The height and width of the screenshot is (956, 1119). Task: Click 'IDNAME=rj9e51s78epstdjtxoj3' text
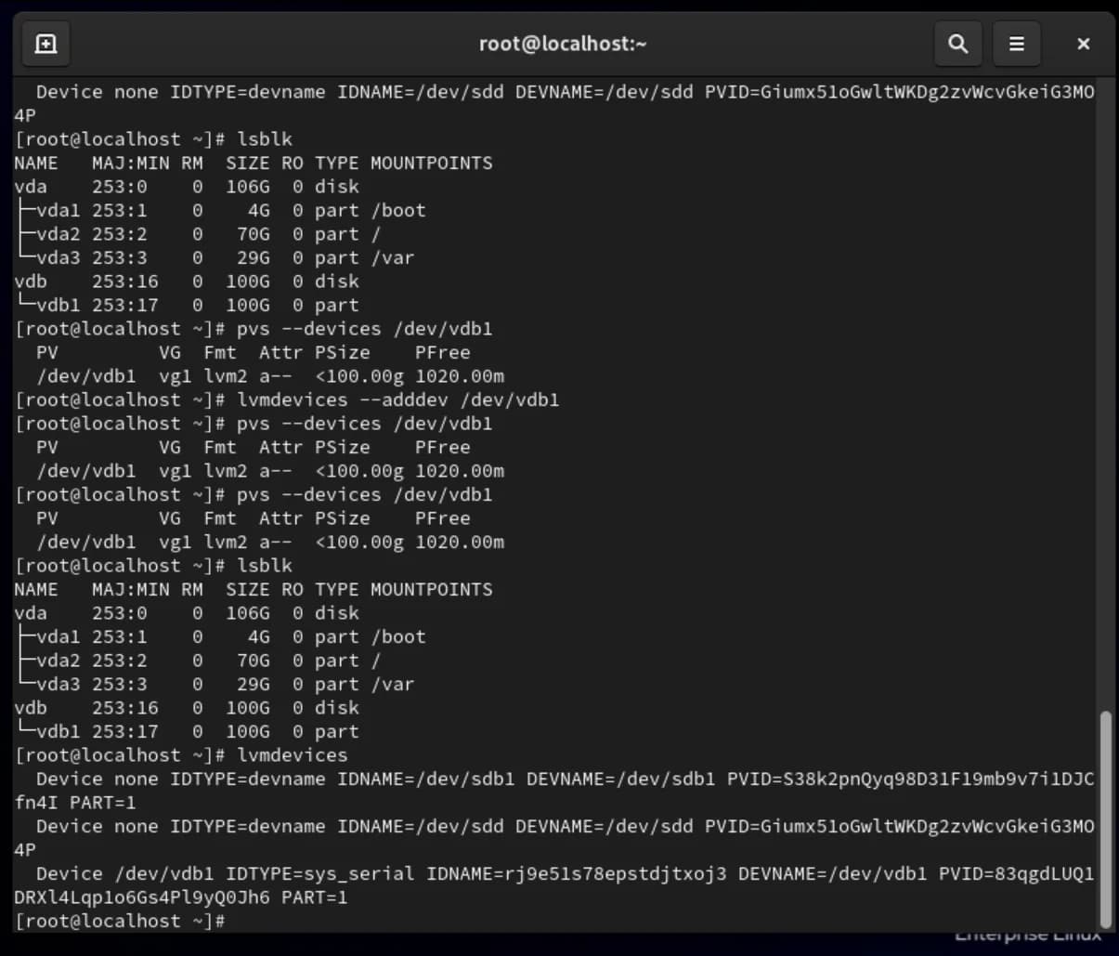577,873
